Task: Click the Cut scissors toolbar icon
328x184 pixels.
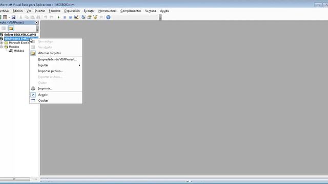Action: 20,17
